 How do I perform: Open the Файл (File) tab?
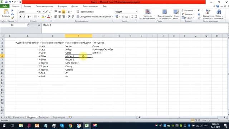point(5,6)
